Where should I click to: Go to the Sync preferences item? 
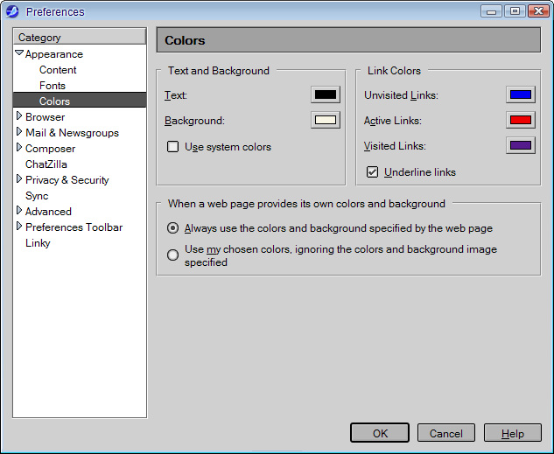click(37, 196)
